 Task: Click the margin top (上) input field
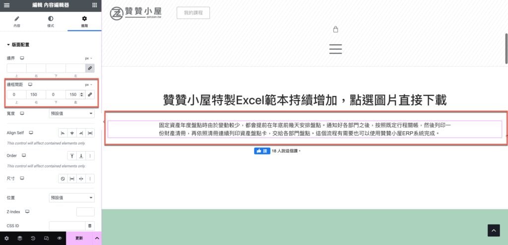[16, 68]
